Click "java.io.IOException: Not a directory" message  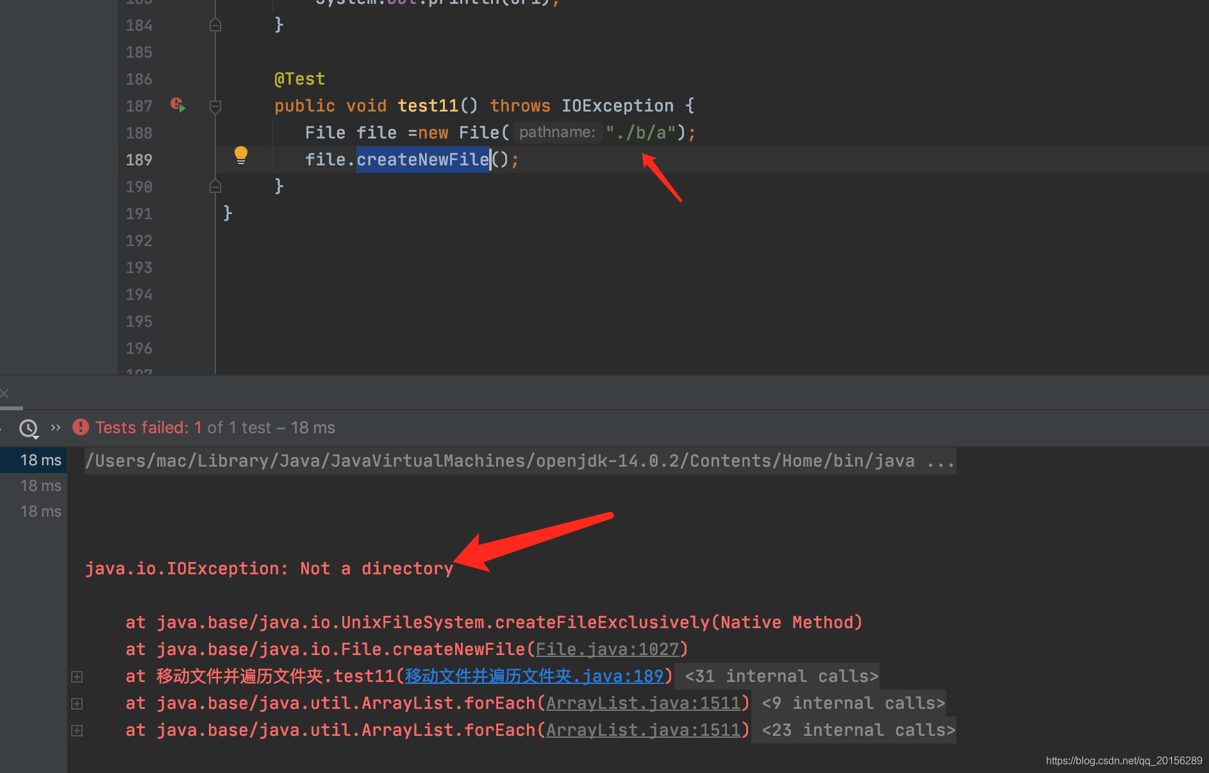[x=269, y=569]
